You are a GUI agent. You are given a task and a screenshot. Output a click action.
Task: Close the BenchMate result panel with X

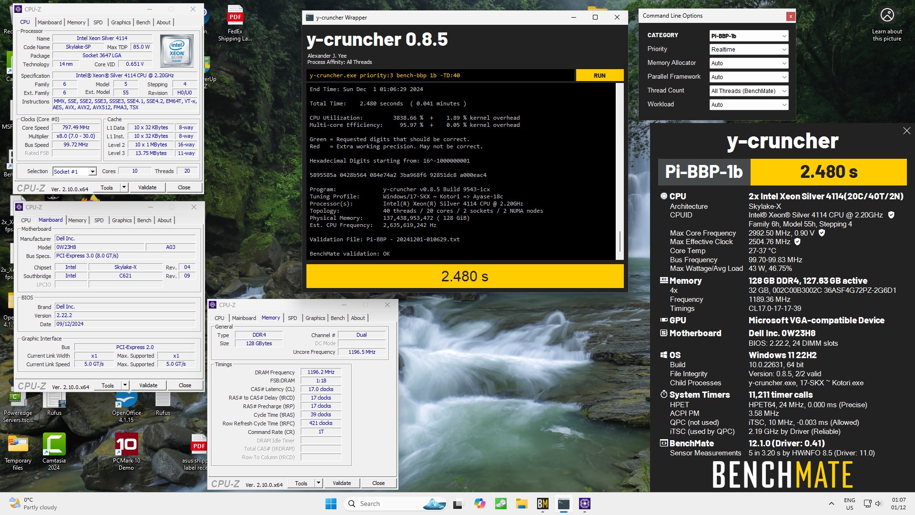(906, 131)
